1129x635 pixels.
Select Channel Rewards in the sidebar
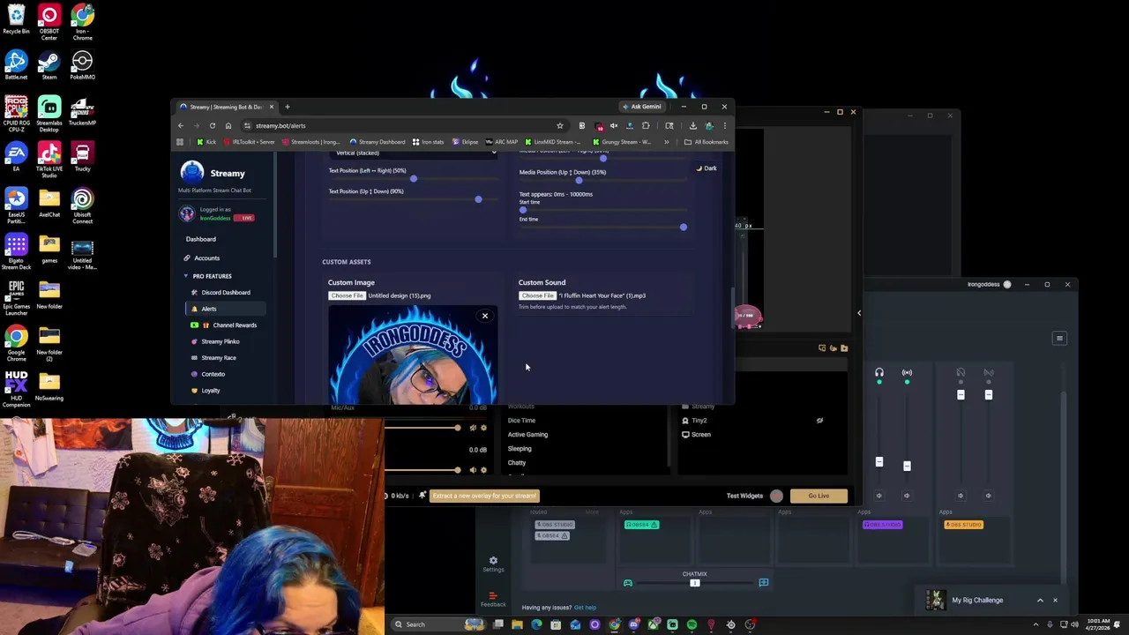(234, 325)
